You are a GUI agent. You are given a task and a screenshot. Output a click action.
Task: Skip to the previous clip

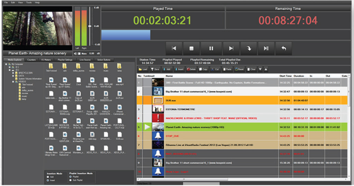pos(175,49)
